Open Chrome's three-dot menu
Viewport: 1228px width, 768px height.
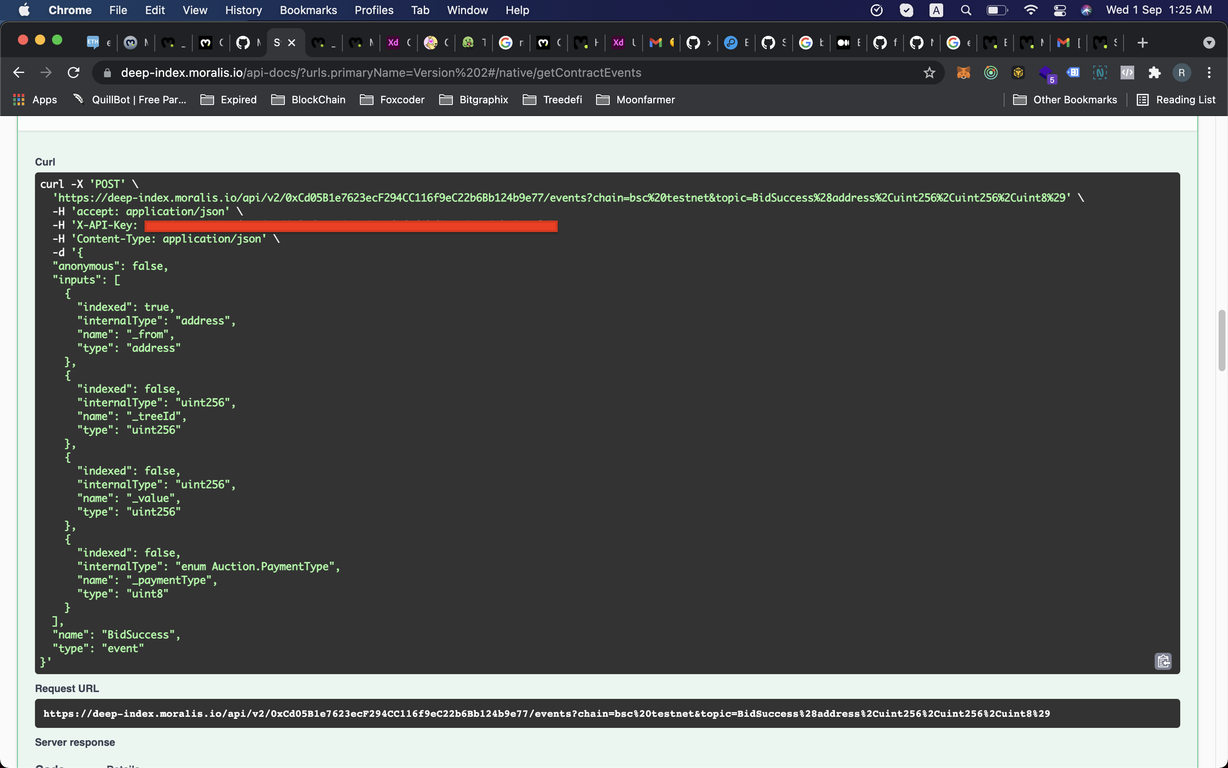coord(1209,73)
